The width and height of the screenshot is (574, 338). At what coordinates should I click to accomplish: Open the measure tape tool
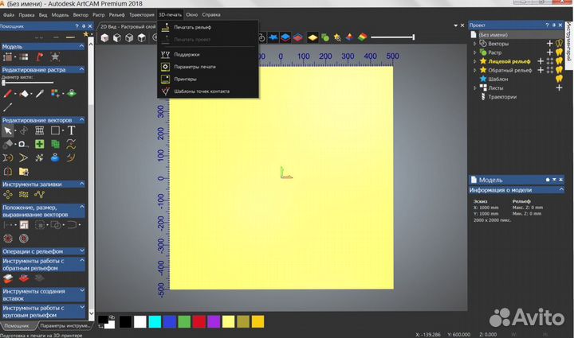(x=23, y=144)
